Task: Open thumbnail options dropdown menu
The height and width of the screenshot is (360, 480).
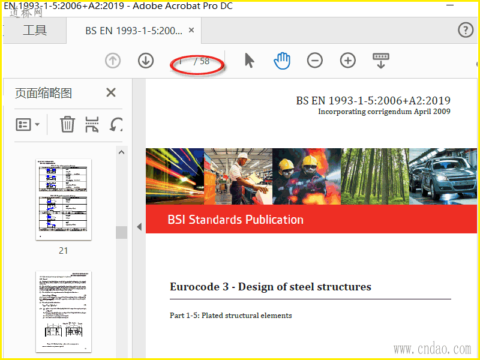Action: point(28,125)
